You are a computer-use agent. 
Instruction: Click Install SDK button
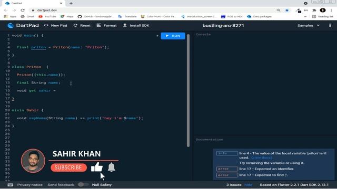click(x=136, y=26)
